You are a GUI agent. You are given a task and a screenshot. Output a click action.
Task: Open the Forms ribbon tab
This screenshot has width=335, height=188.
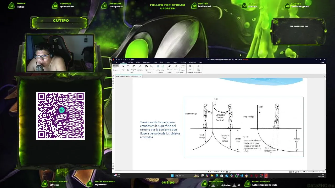click(x=155, y=62)
